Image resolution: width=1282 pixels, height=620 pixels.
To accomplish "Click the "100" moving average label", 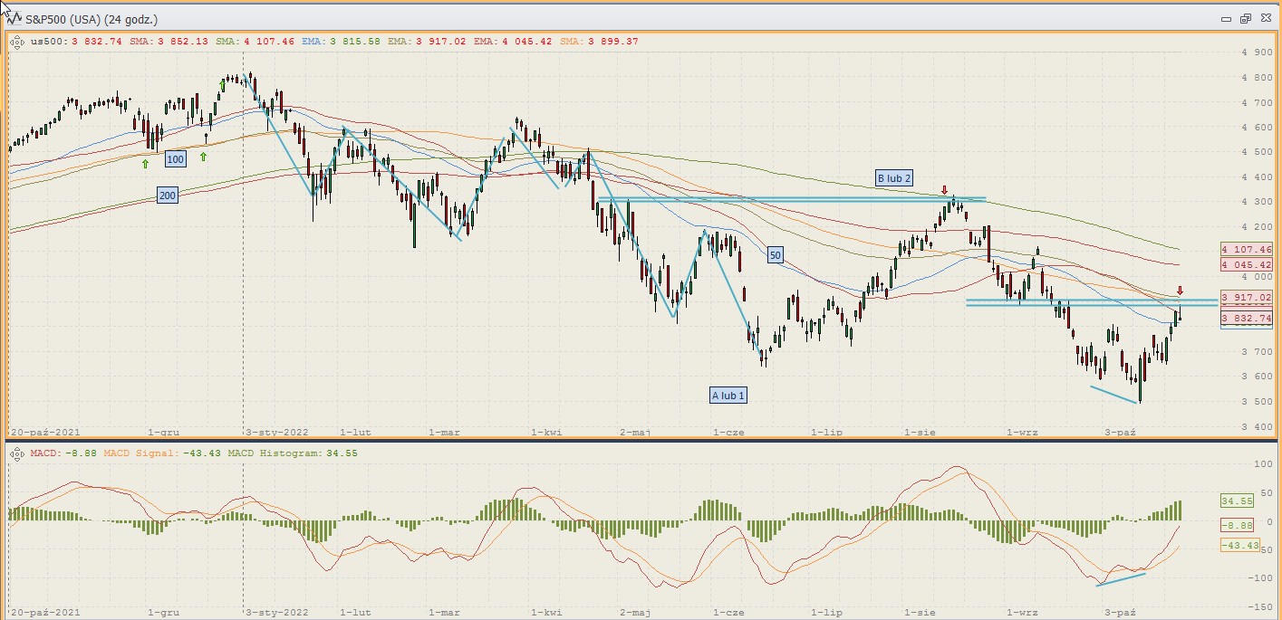I will [176, 159].
